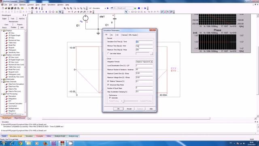This screenshot has height=146, width=259.
Task: Expand the Multimedia tree node
Action: [2, 79]
